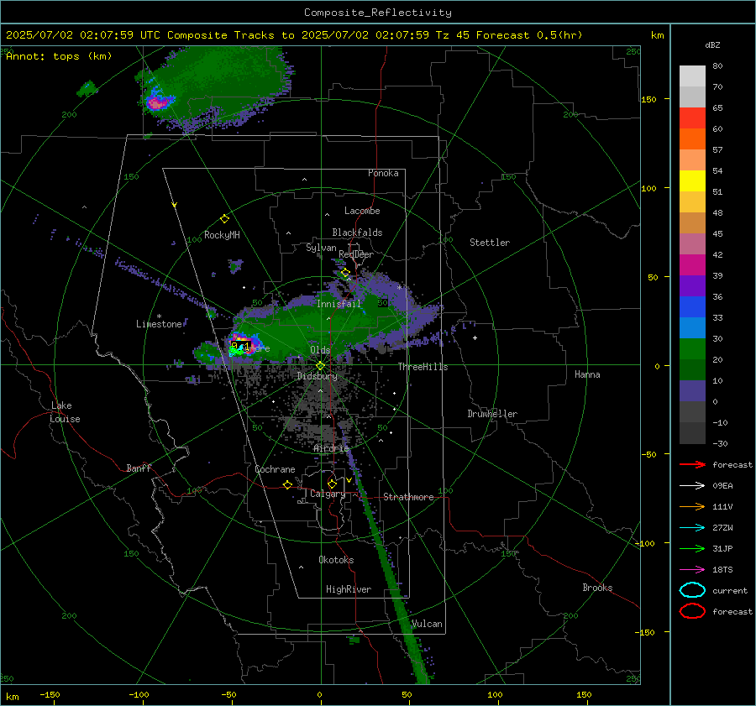Viewport: 756px width, 706px height.
Task: Click the red forecast arrow in the legend
Action: [692, 464]
